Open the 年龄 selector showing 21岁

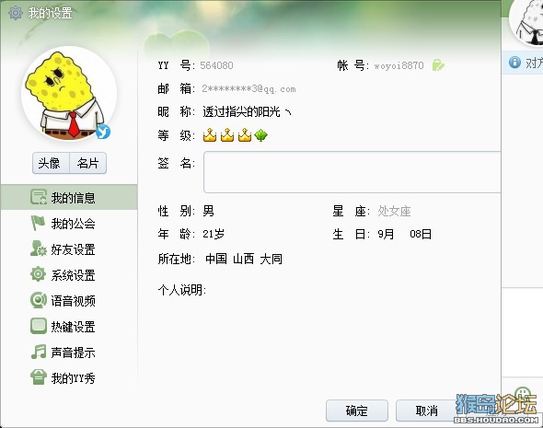pos(214,234)
